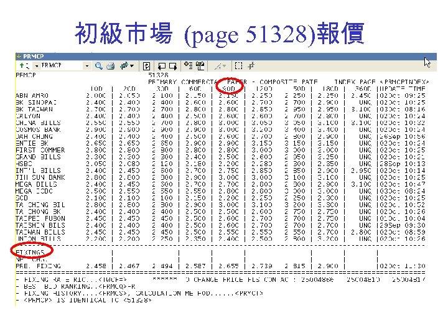Viewport: 448px width, 336px height.
Task: Select the BK TAIWAN row name
Action: click(34, 109)
